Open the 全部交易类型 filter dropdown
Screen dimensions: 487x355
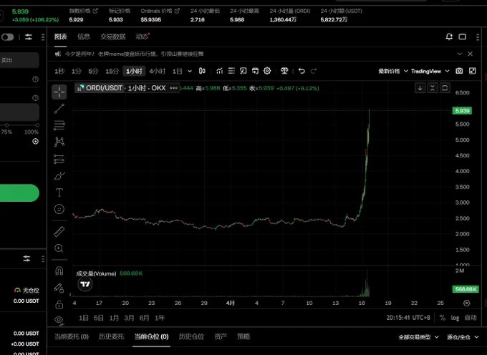coord(419,337)
